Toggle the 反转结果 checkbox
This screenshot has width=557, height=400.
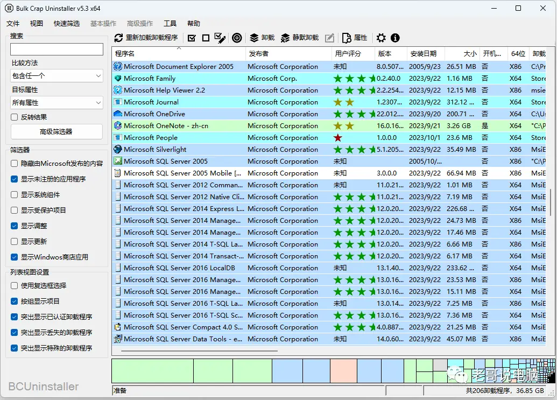(x=14, y=117)
